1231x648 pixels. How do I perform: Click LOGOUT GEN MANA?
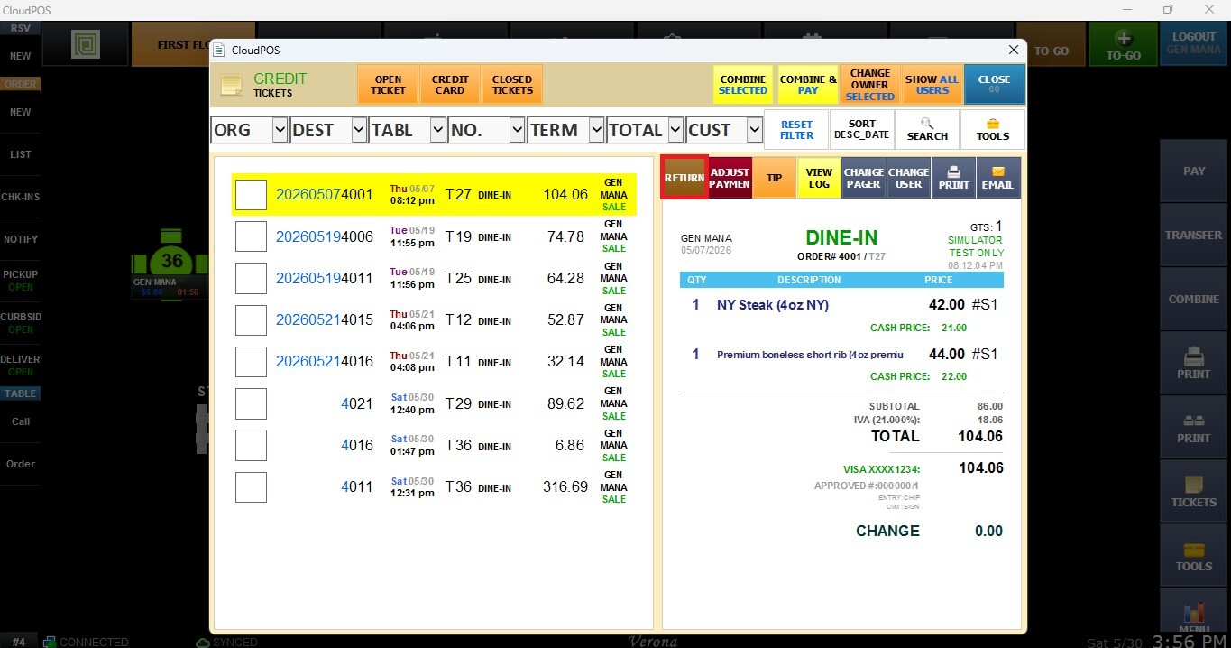point(1194,44)
